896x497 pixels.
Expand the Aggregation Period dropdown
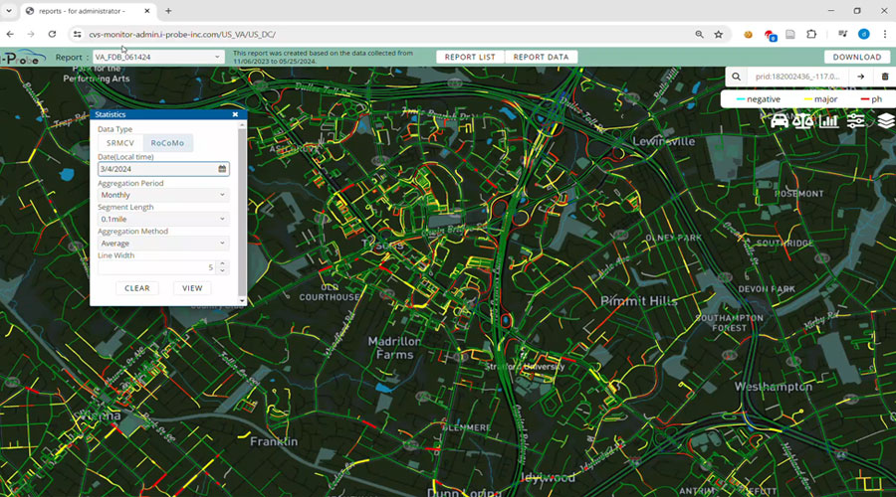163,195
